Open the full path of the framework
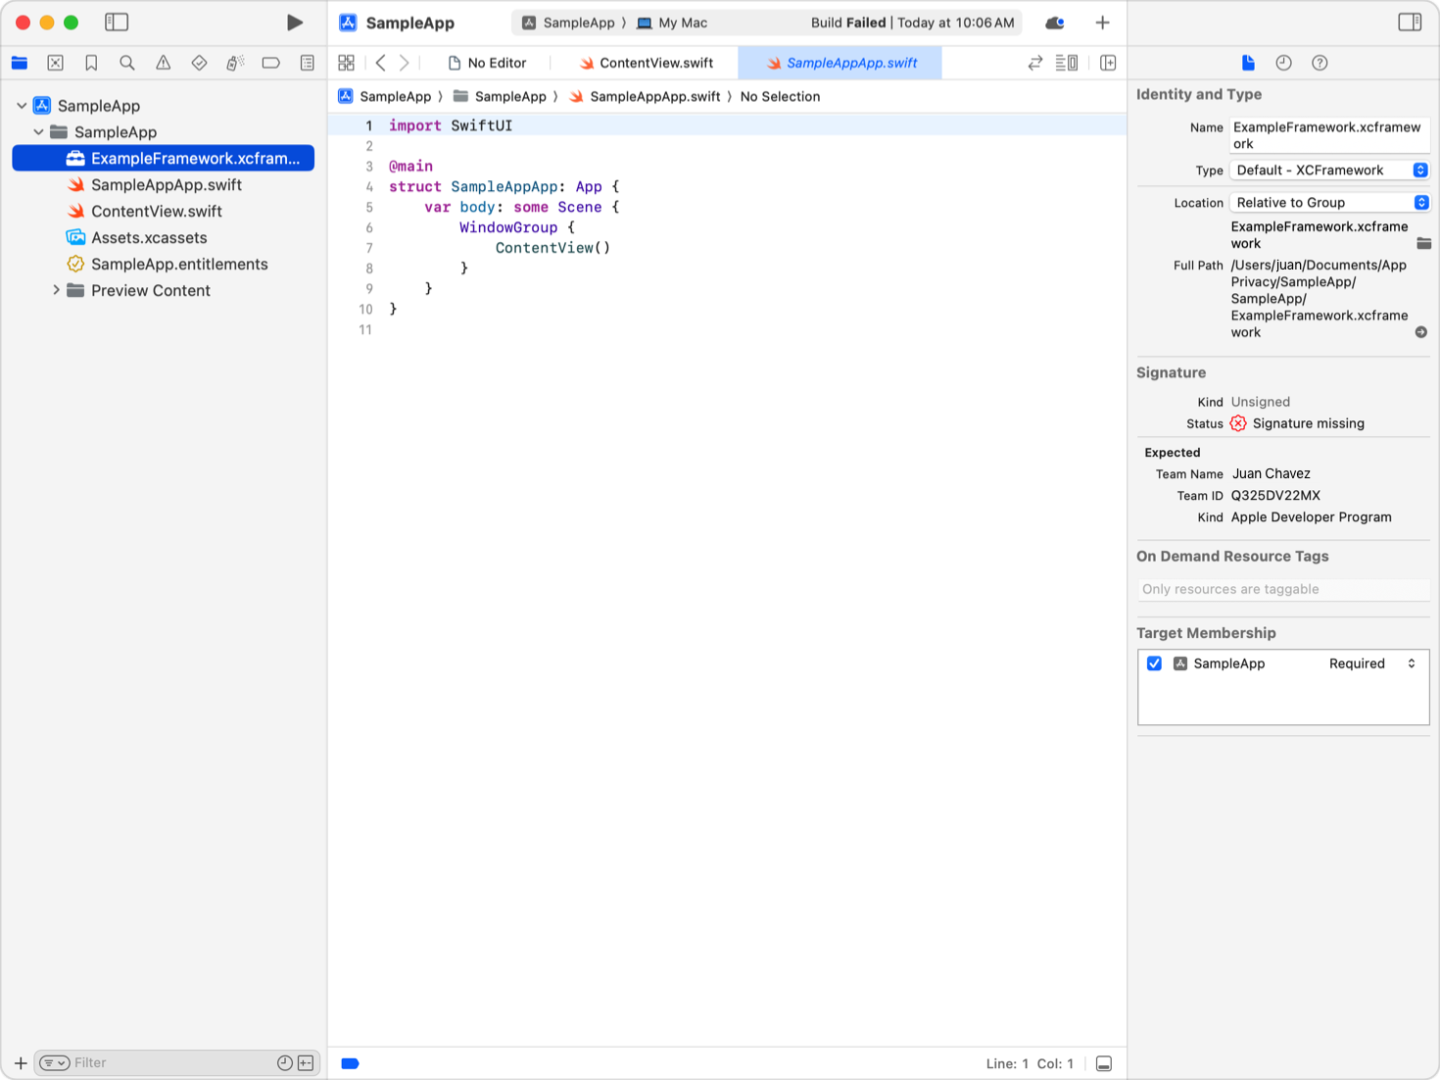The height and width of the screenshot is (1080, 1440). (x=1420, y=331)
